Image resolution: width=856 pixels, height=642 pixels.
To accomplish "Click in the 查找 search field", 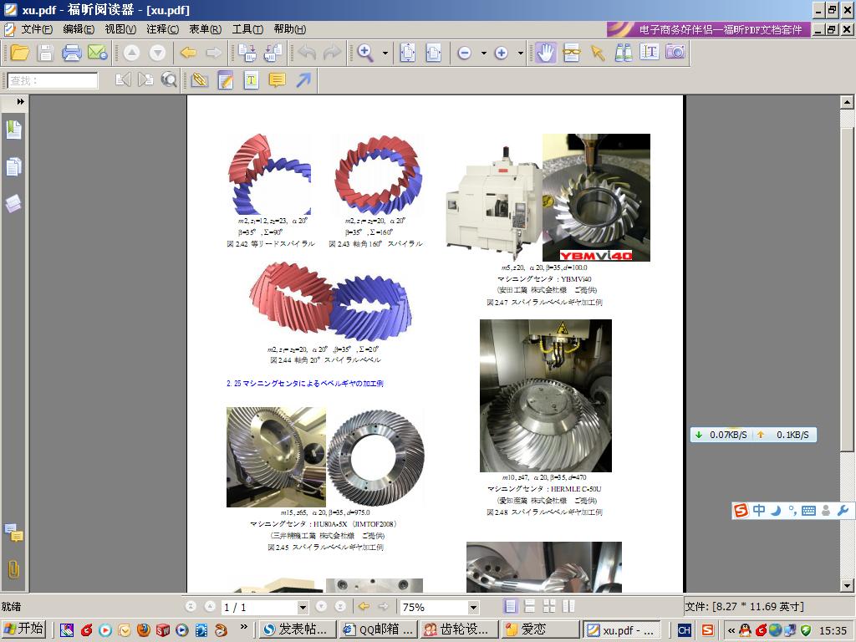I will pyautogui.click(x=53, y=81).
